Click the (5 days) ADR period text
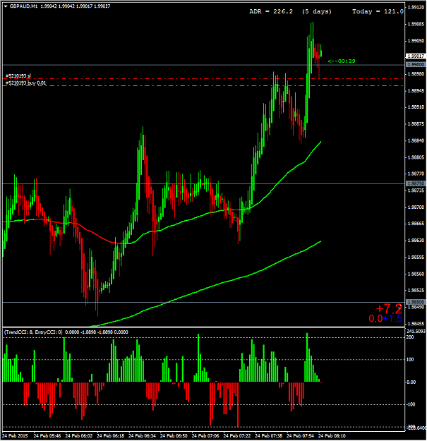 click(x=317, y=11)
